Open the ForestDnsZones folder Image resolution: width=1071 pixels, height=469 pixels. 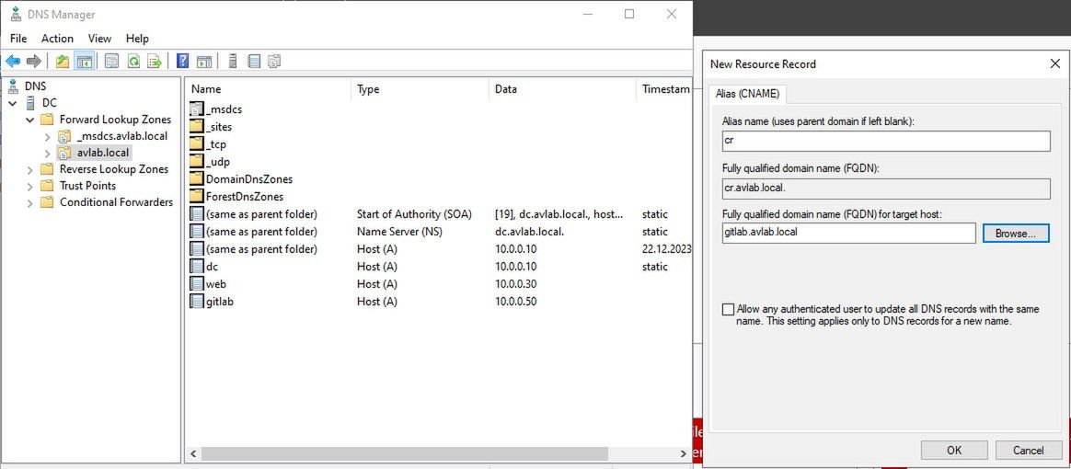[236, 197]
